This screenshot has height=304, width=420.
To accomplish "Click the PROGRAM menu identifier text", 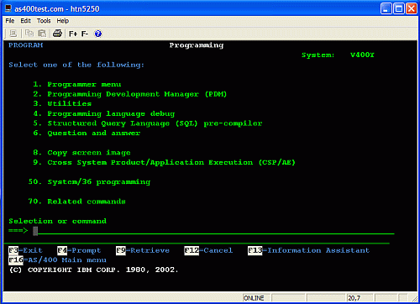I will point(26,45).
